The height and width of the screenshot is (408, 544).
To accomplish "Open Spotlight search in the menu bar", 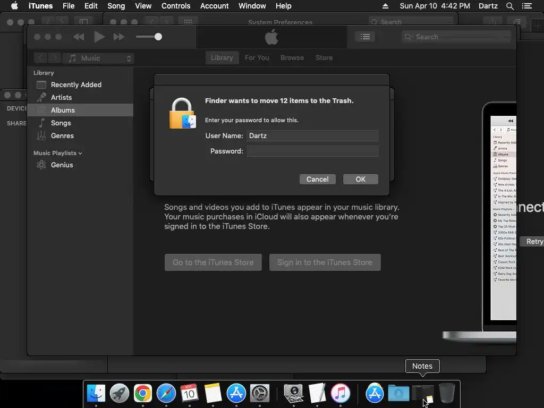I will (x=510, y=6).
